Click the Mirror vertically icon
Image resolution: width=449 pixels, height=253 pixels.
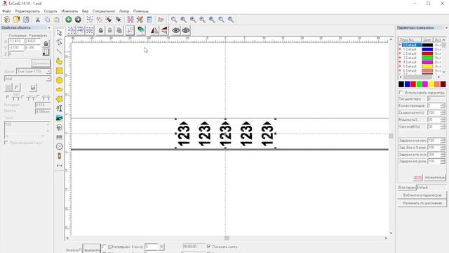[164, 30]
